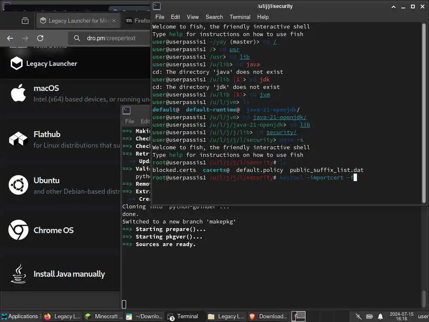Click the Legacy Launcher header title
The height and width of the screenshot is (322, 429).
pyautogui.click(x=52, y=64)
